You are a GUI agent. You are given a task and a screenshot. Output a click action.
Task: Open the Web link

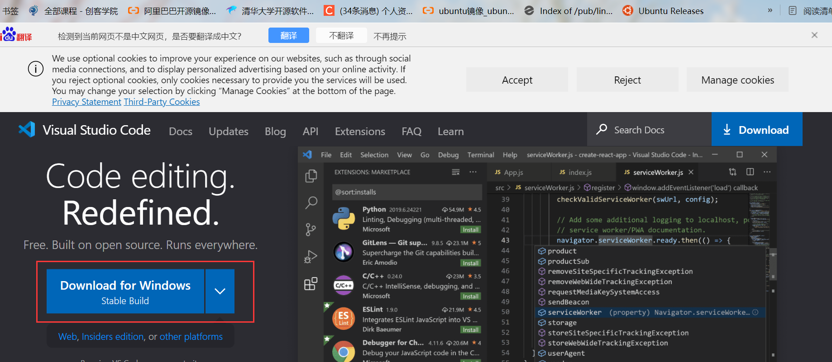pos(67,337)
